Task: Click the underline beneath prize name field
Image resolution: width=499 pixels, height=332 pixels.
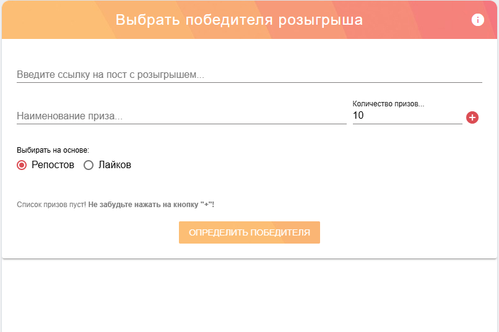Action: 181,124
